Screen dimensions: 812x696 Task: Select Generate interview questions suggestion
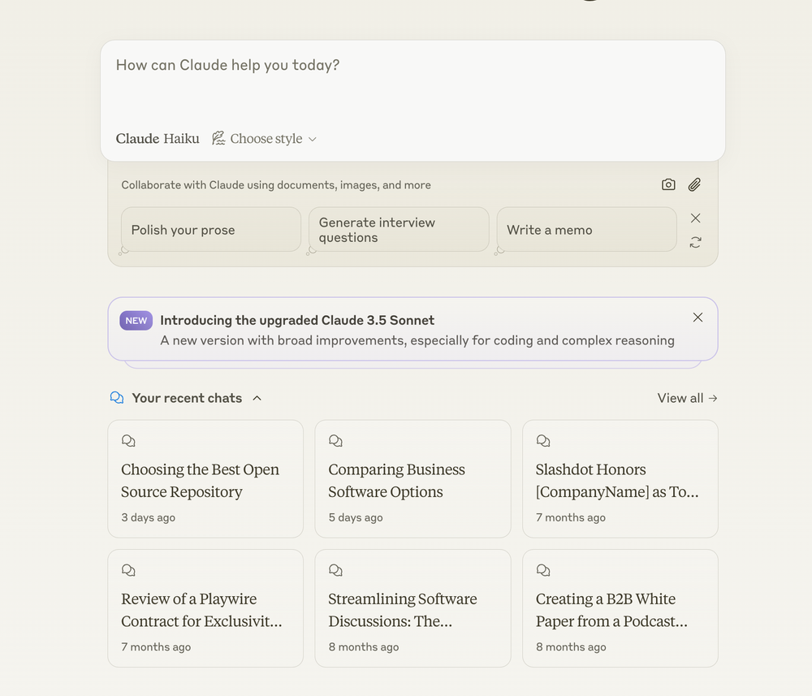399,230
